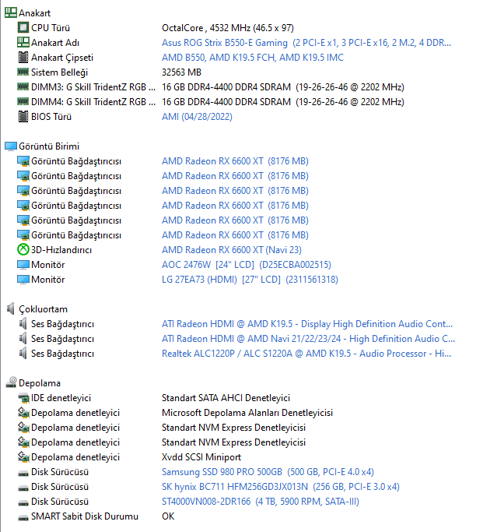The width and height of the screenshot is (497, 532).
Task: Click the Xvdd SCSI Depolama denetleyici icon
Action: click(x=23, y=456)
